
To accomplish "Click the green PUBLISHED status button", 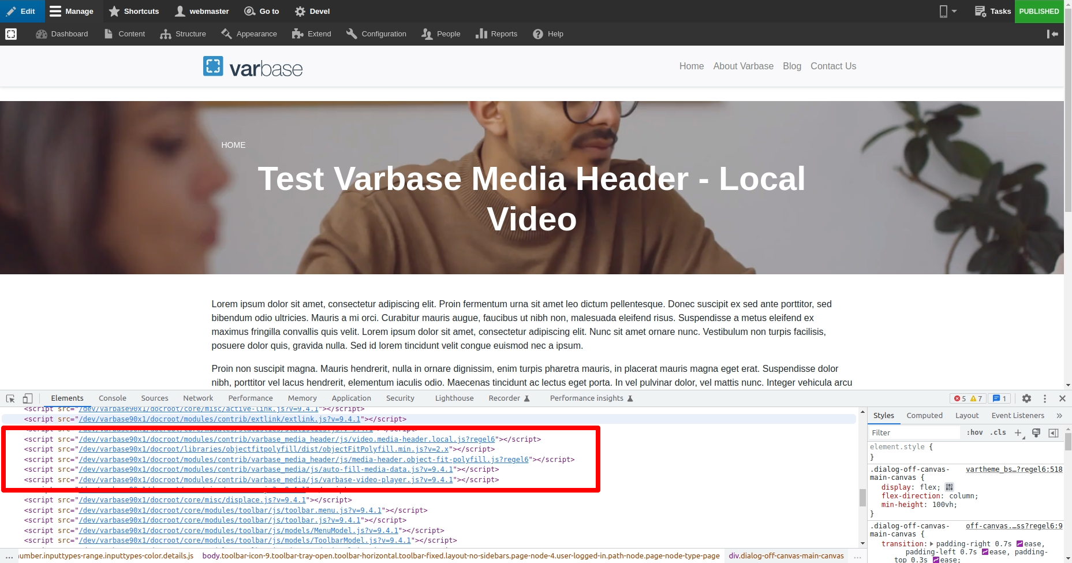I will (1039, 11).
